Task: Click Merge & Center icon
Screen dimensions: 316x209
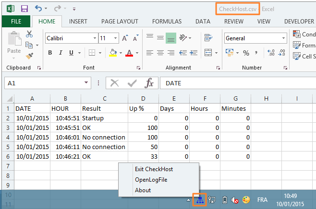Action: tap(208, 53)
